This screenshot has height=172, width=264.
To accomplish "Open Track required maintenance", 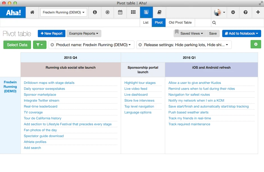I will 189,124.
